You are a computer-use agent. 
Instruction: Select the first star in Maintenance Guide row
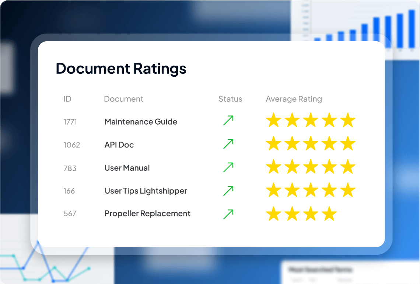274,121
